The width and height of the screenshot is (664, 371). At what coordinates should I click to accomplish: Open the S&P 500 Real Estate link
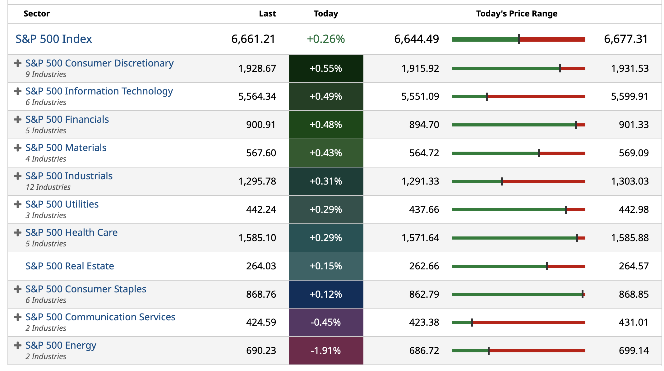pos(70,266)
